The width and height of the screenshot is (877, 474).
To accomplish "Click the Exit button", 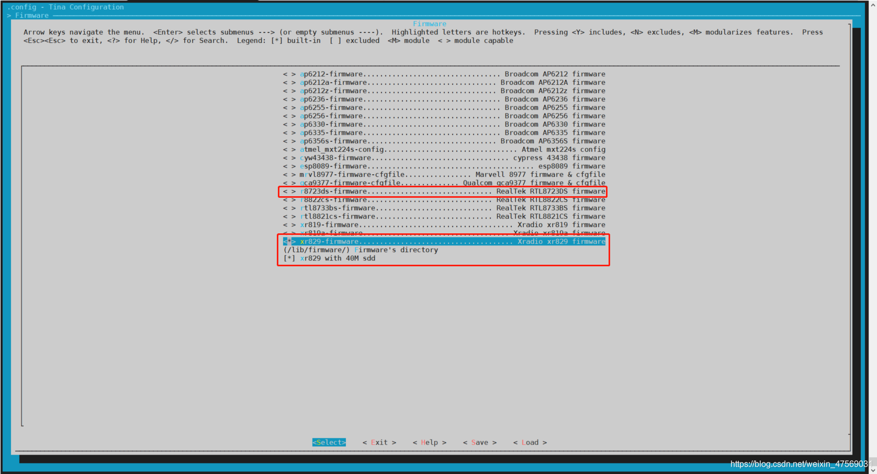I will [379, 443].
